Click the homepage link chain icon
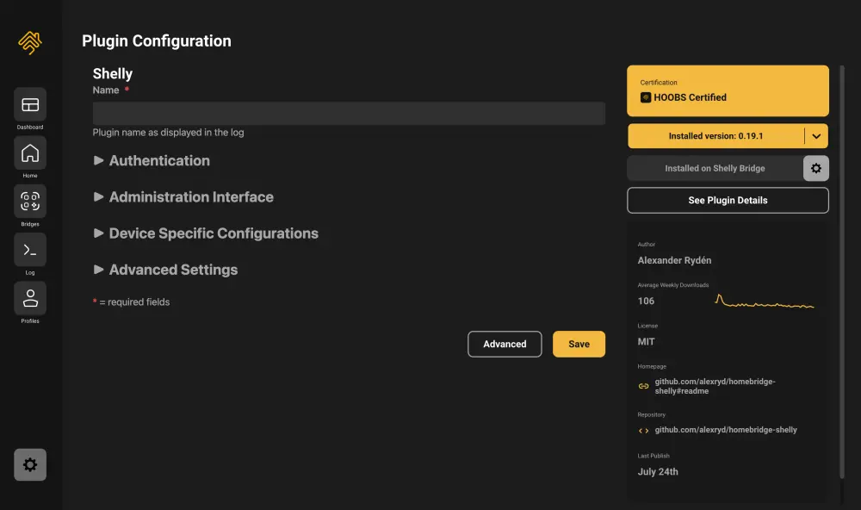Image resolution: width=861 pixels, height=510 pixels. [x=643, y=386]
